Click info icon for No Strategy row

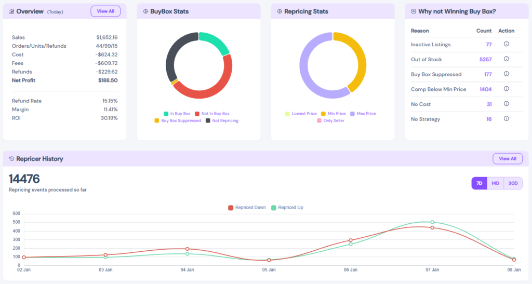tap(506, 119)
